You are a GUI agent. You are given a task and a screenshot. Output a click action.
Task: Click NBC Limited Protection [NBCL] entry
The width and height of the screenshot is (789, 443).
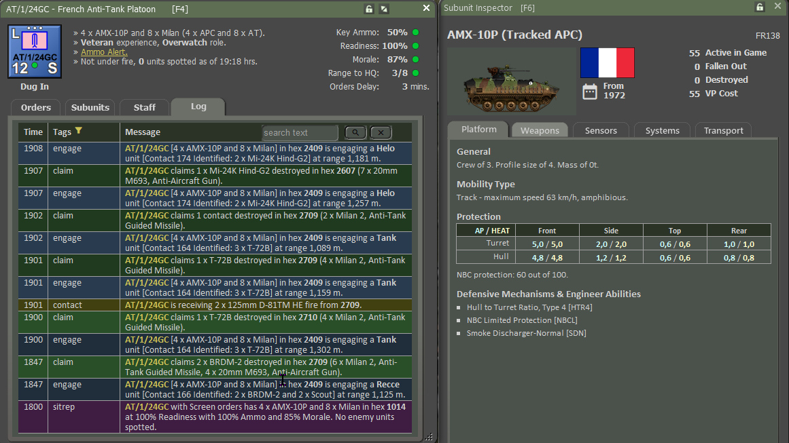[x=522, y=320]
